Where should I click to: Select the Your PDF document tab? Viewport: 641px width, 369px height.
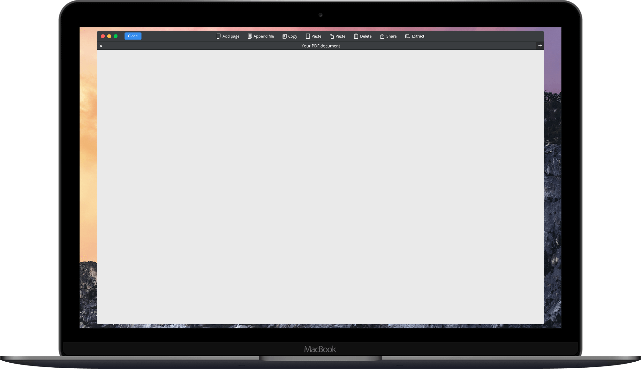(x=320, y=46)
